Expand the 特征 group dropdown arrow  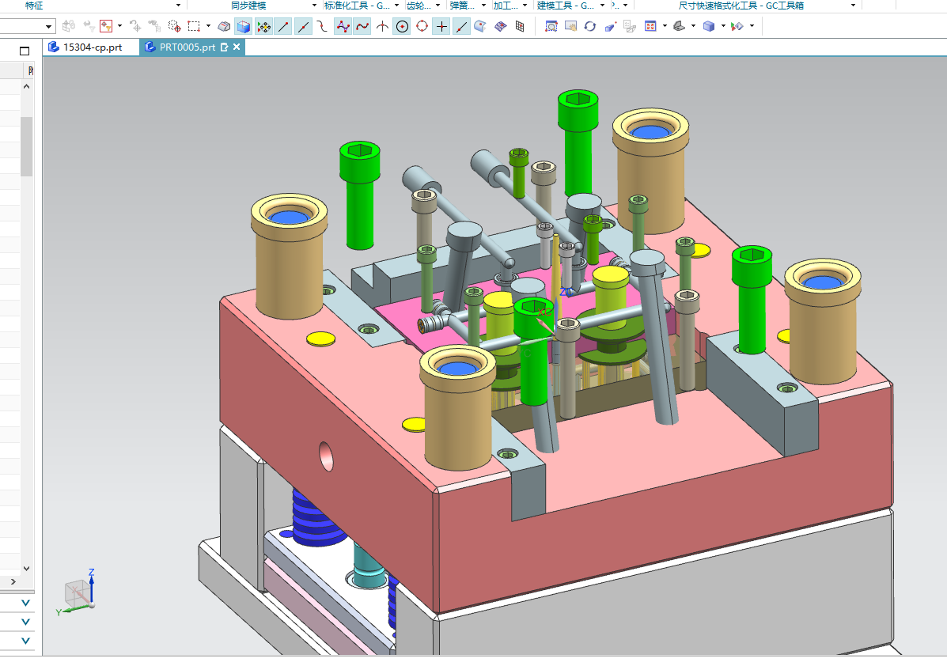(178, 6)
